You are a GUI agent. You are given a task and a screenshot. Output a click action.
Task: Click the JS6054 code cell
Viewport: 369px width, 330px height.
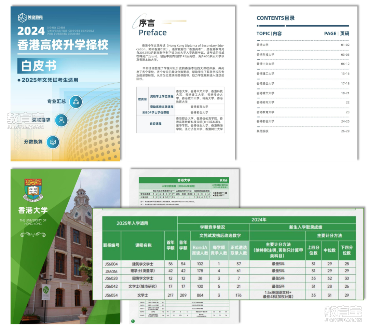[111, 295]
